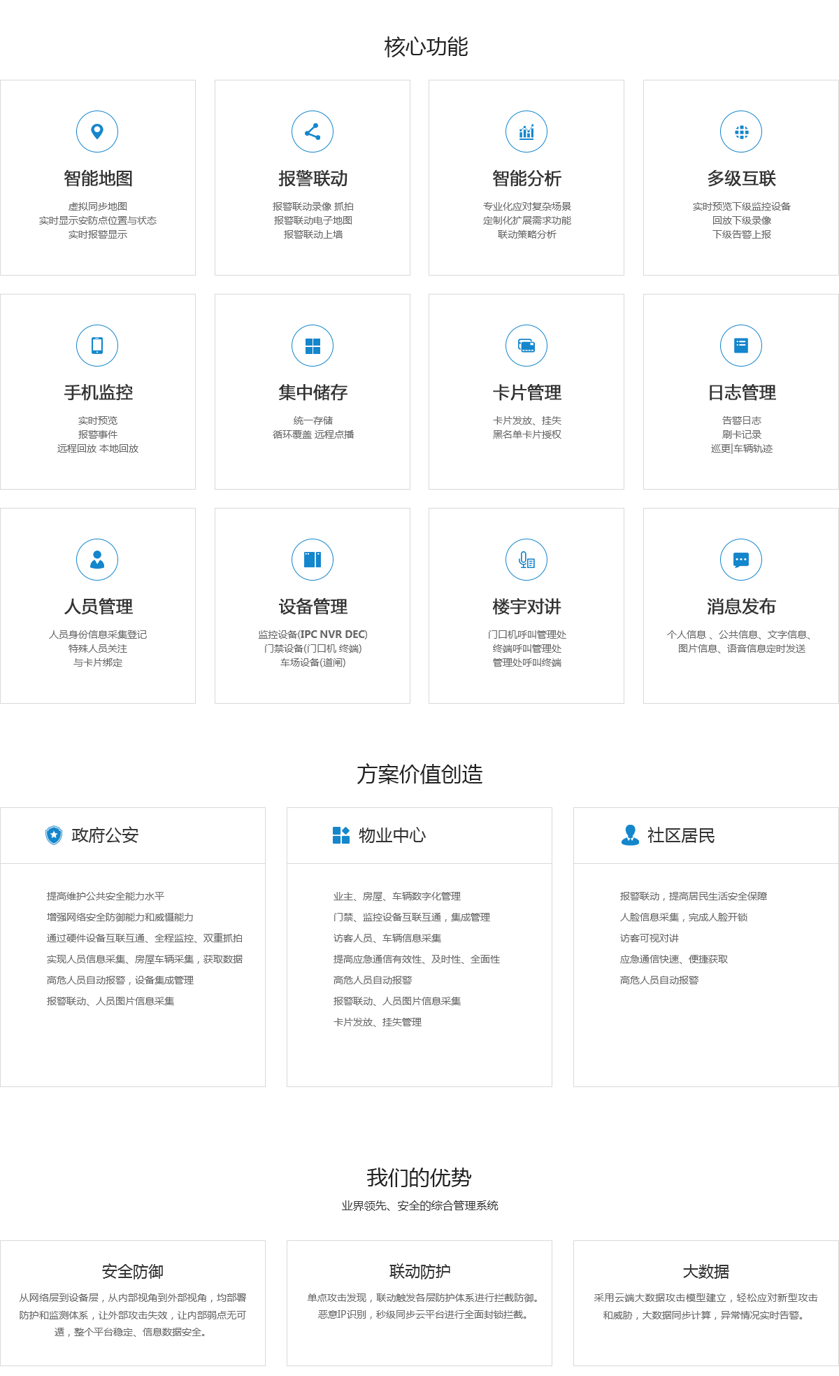Open the 安全防御 advantage card title
839x1376 pixels.
click(x=133, y=1271)
